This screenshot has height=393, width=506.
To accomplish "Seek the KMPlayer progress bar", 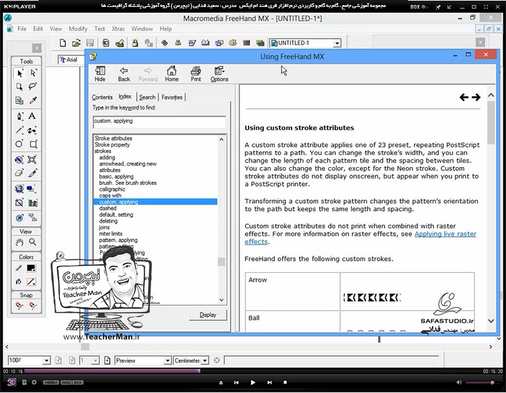I will point(252,371).
